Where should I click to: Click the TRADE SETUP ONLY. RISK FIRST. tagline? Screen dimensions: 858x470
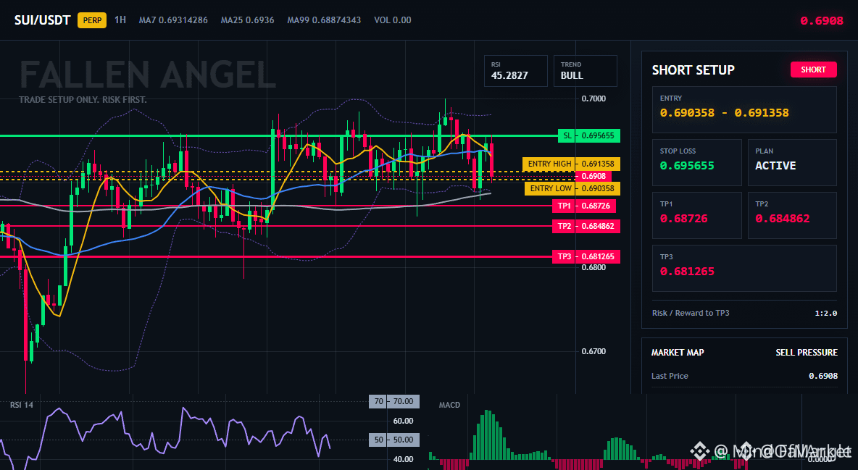83,100
